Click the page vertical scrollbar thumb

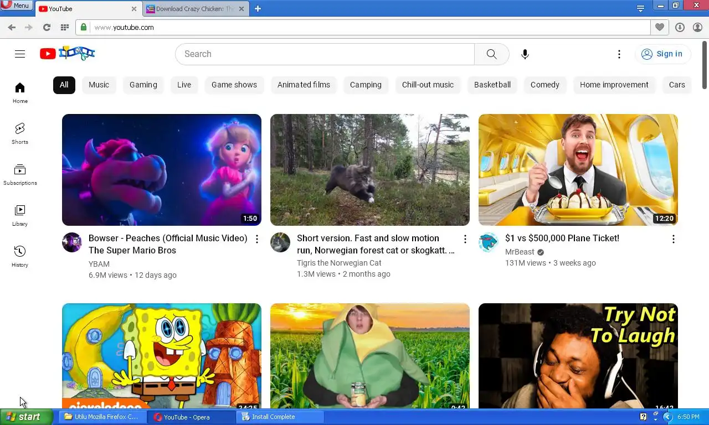(x=705, y=64)
